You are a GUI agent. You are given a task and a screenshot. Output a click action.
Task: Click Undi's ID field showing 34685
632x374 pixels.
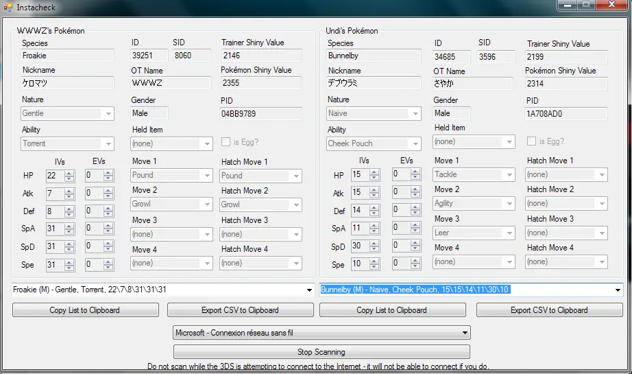452,57
